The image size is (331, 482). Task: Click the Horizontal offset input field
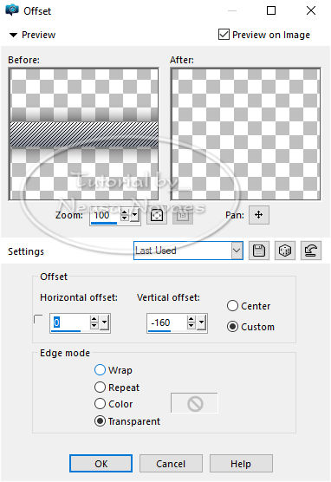click(70, 322)
